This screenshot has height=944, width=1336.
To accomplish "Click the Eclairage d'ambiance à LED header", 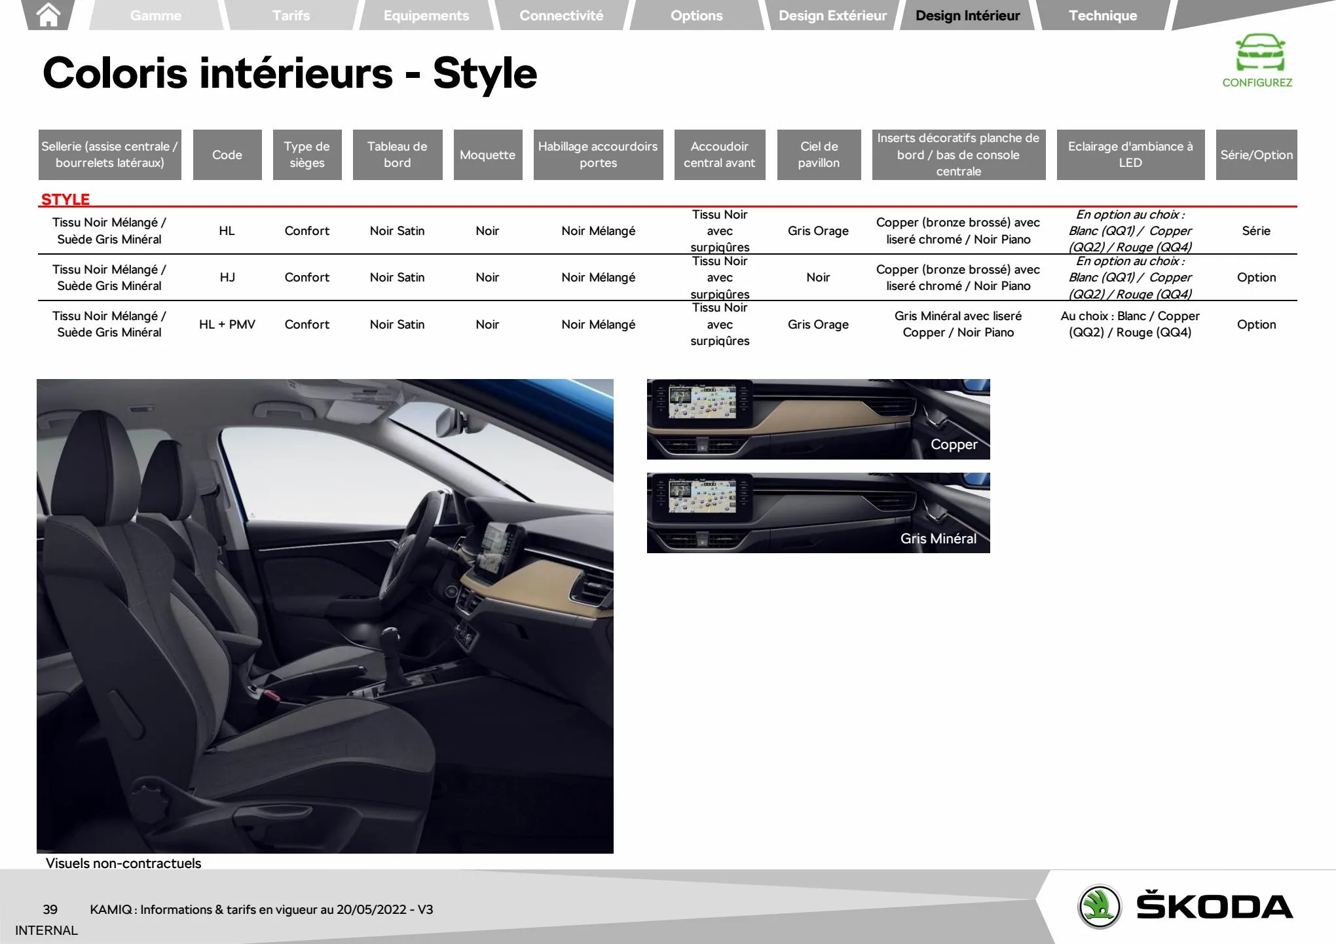I will (x=1130, y=154).
